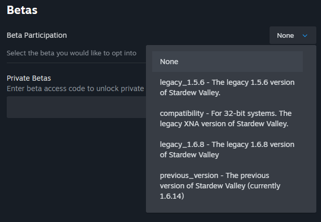Collapse the dropdown using its chevron arrow

pyautogui.click(x=305, y=36)
